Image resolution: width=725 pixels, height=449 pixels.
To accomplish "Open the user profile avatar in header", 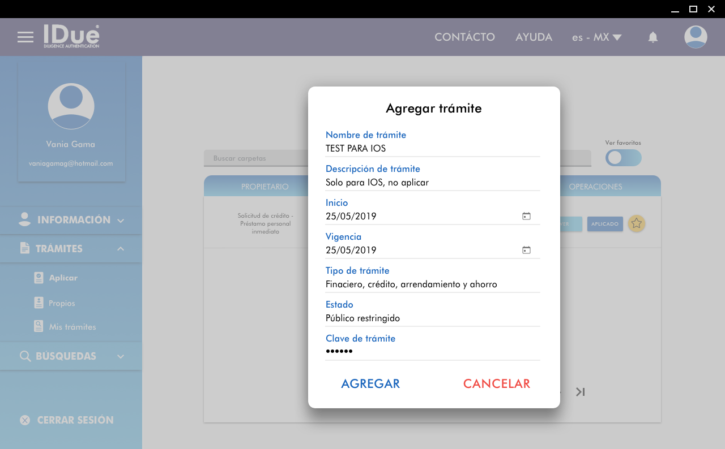I will (695, 37).
